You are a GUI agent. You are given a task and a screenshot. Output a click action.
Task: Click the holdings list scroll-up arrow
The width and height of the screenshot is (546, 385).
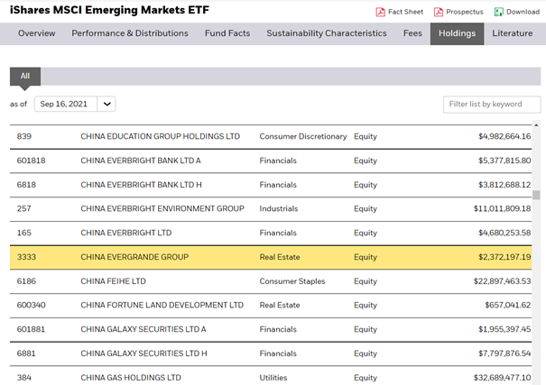(x=536, y=124)
